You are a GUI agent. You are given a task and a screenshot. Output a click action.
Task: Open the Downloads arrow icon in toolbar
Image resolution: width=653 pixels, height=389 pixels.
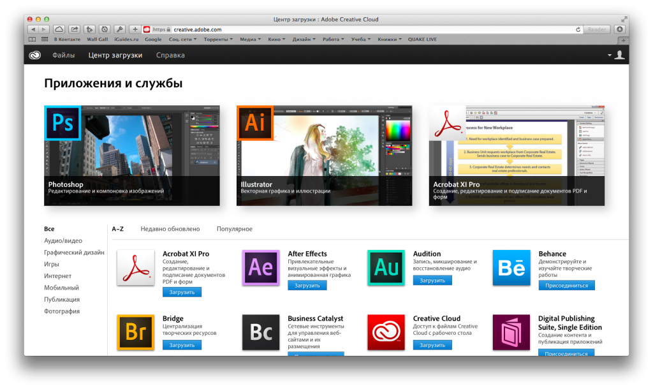[x=620, y=29]
